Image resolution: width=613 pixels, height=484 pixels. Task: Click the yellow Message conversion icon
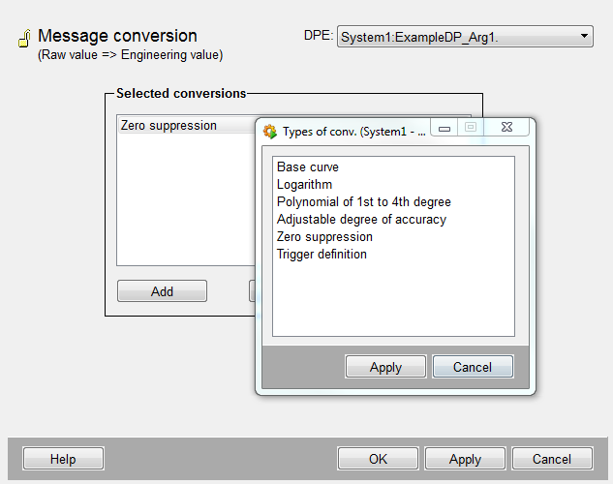tap(23, 39)
